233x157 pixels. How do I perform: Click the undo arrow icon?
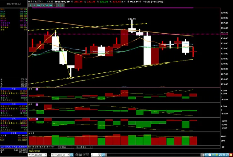coord(220,155)
